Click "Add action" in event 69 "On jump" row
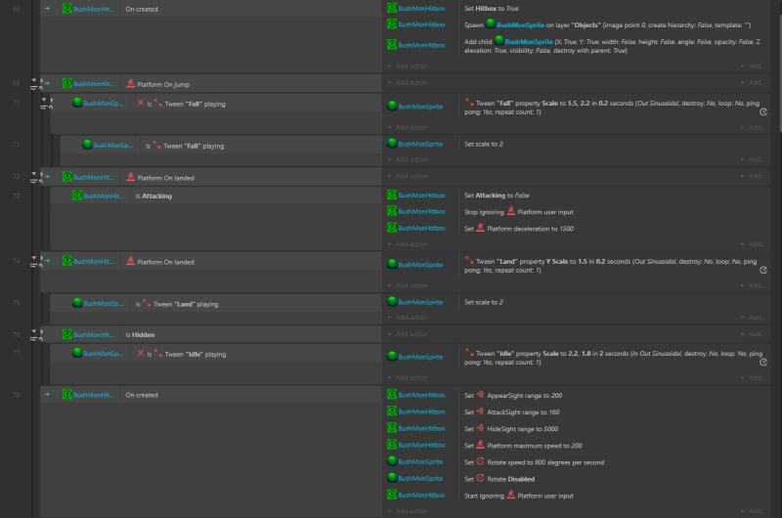This screenshot has width=782, height=518. [408, 83]
